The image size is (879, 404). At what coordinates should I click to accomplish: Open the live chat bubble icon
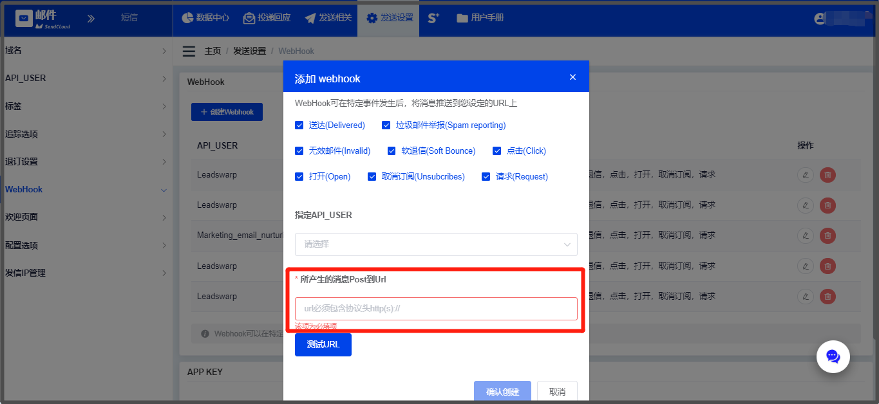coord(833,356)
